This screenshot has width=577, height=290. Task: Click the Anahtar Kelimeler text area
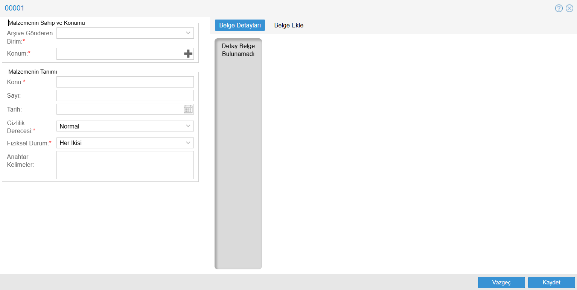tap(125, 165)
